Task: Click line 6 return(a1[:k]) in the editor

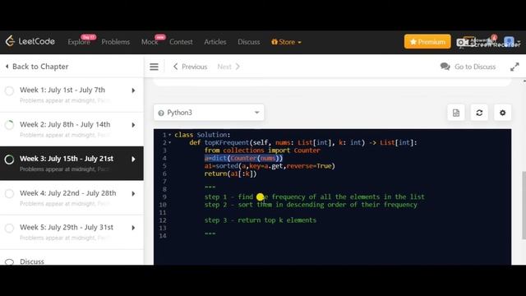Action: pos(230,173)
